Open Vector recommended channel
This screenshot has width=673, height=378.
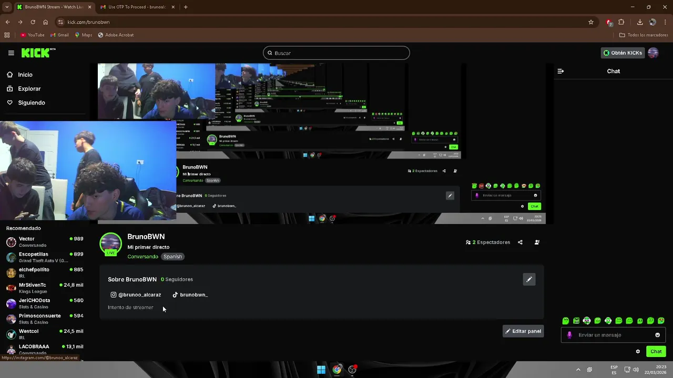click(x=45, y=242)
